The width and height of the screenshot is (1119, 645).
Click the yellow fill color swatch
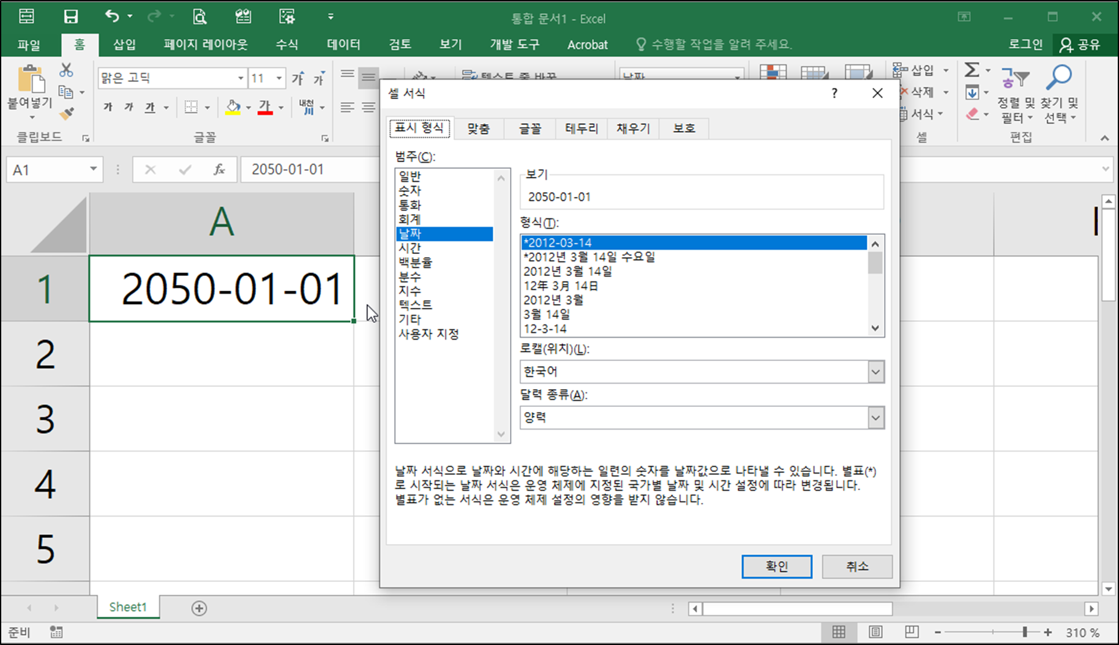231,112
